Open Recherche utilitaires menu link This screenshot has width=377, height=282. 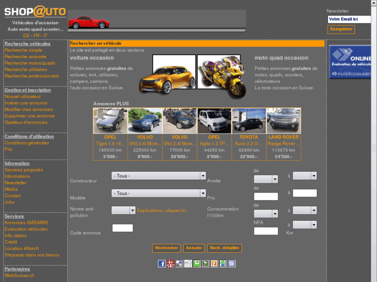[26, 70]
